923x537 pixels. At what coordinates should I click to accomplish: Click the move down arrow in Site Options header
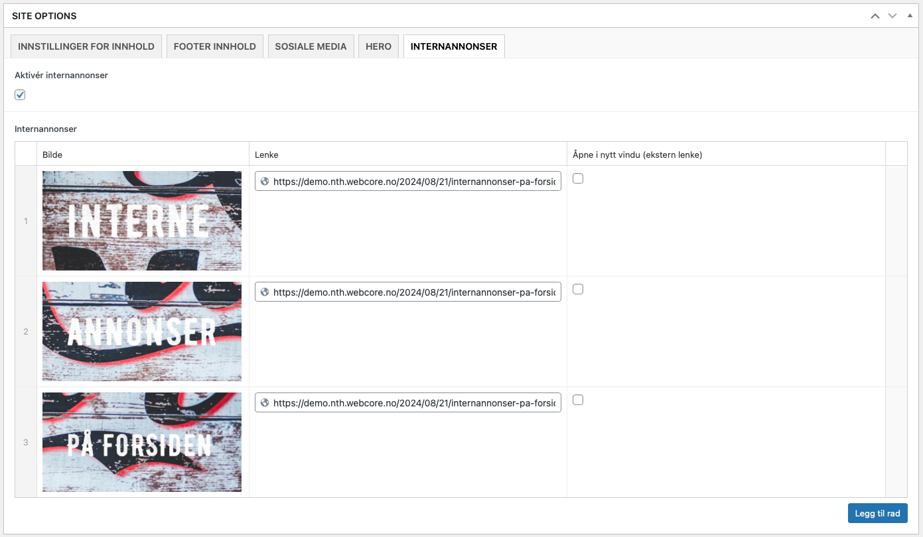[x=892, y=16]
